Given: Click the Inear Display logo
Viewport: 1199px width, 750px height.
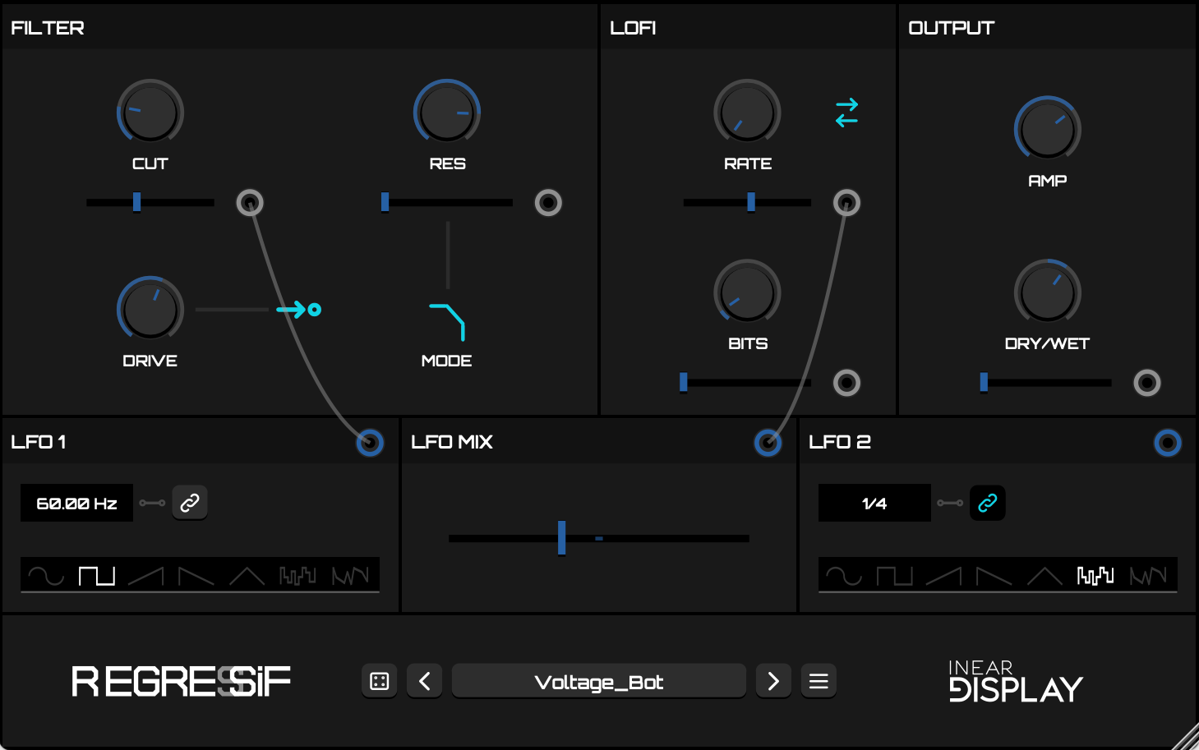Looking at the screenshot, I should (1016, 681).
